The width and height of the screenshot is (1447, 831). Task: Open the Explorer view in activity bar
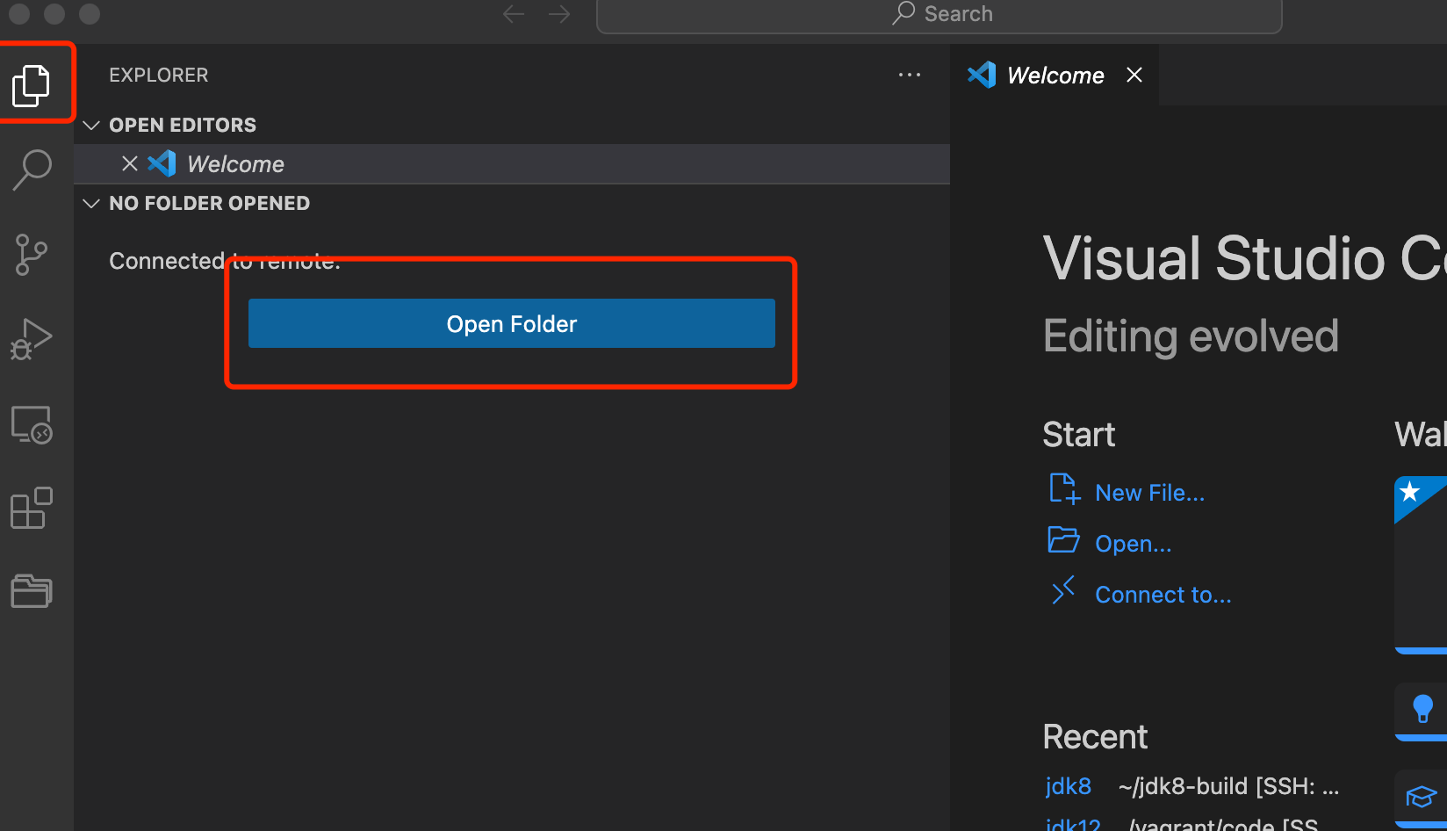coord(32,85)
